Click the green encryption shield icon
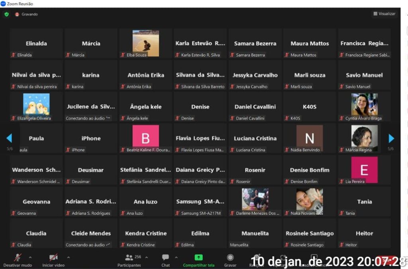 (x=6, y=14)
